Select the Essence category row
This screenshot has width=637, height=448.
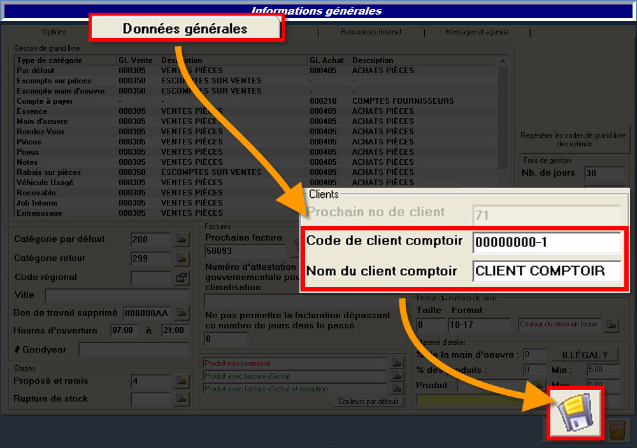(256, 111)
